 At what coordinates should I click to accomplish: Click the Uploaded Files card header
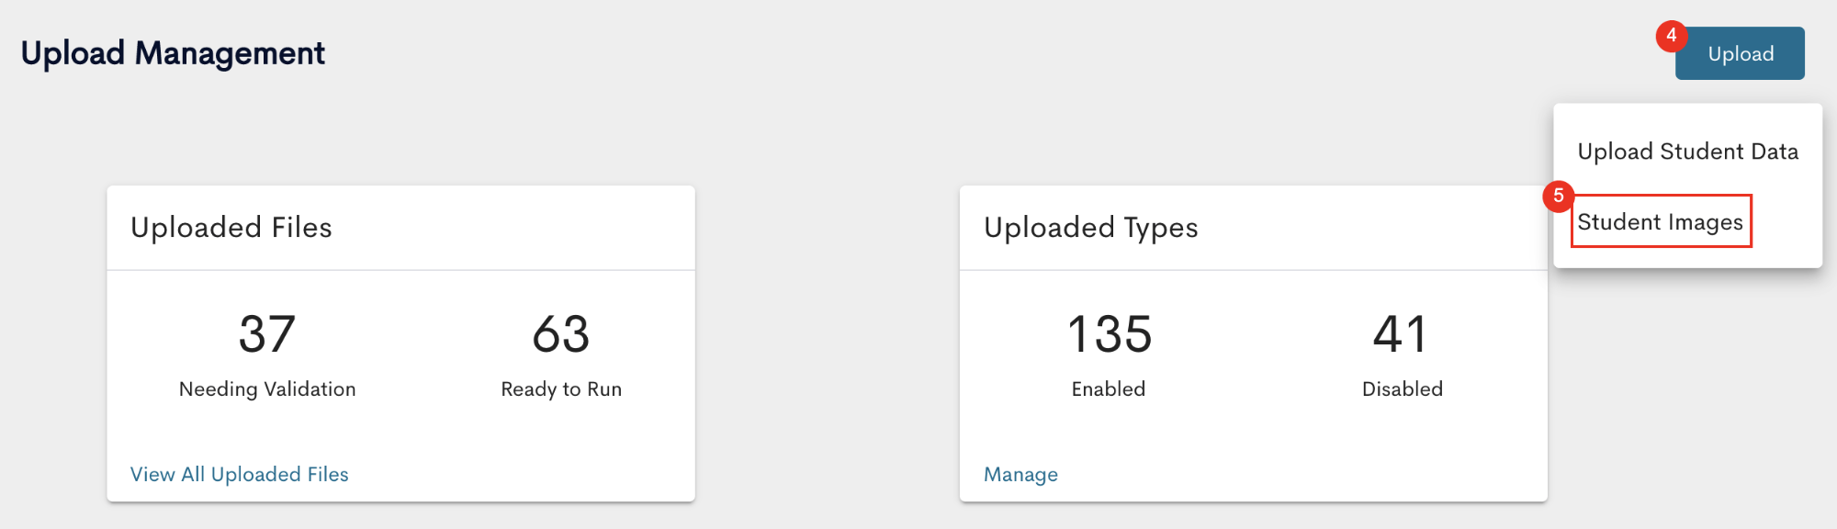click(400, 228)
